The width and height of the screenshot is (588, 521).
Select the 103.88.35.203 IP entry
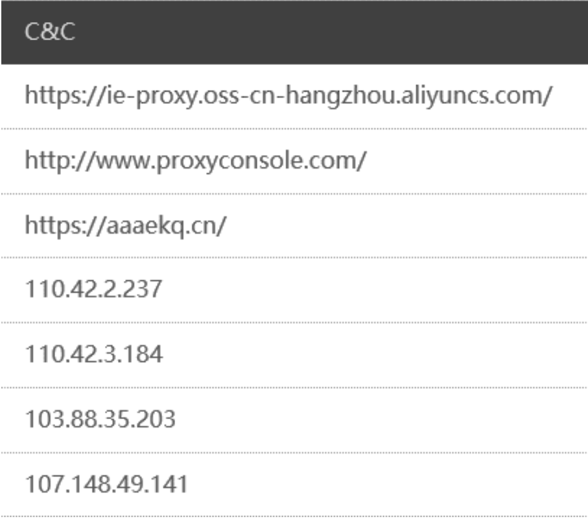click(x=100, y=419)
